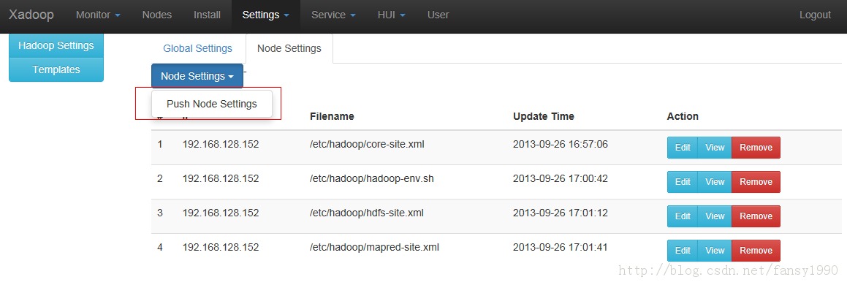Open the Install page
Image resolution: width=847 pixels, height=285 pixels.
[x=207, y=15]
